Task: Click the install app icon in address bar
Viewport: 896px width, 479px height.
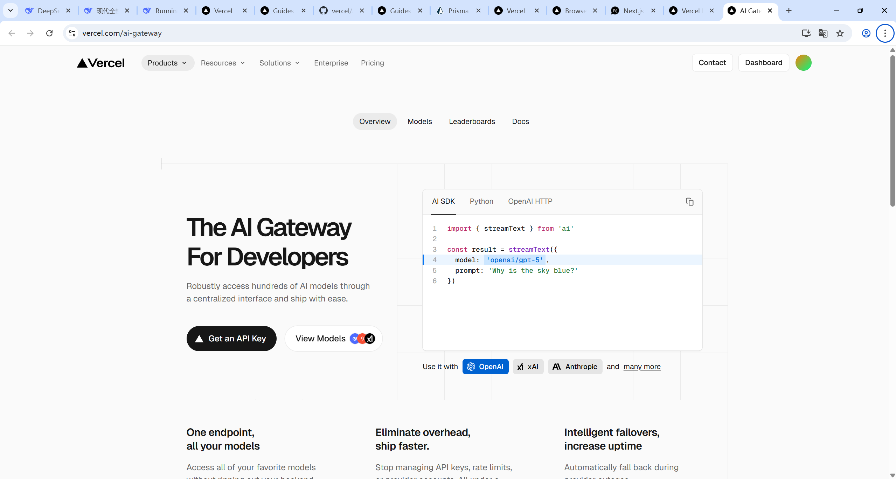Action: pyautogui.click(x=806, y=33)
